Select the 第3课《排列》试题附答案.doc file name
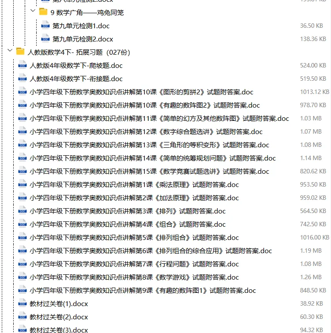 click(128, 211)
